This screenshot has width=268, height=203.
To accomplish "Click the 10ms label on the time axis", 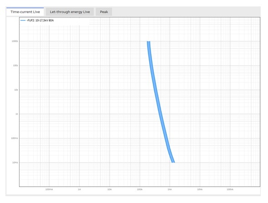I will (x=15, y=163).
